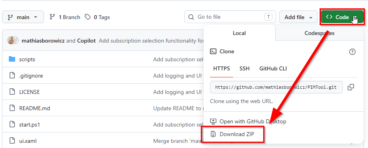Copy the clone URL to clipboard
The image size is (368, 148).
(351, 87)
